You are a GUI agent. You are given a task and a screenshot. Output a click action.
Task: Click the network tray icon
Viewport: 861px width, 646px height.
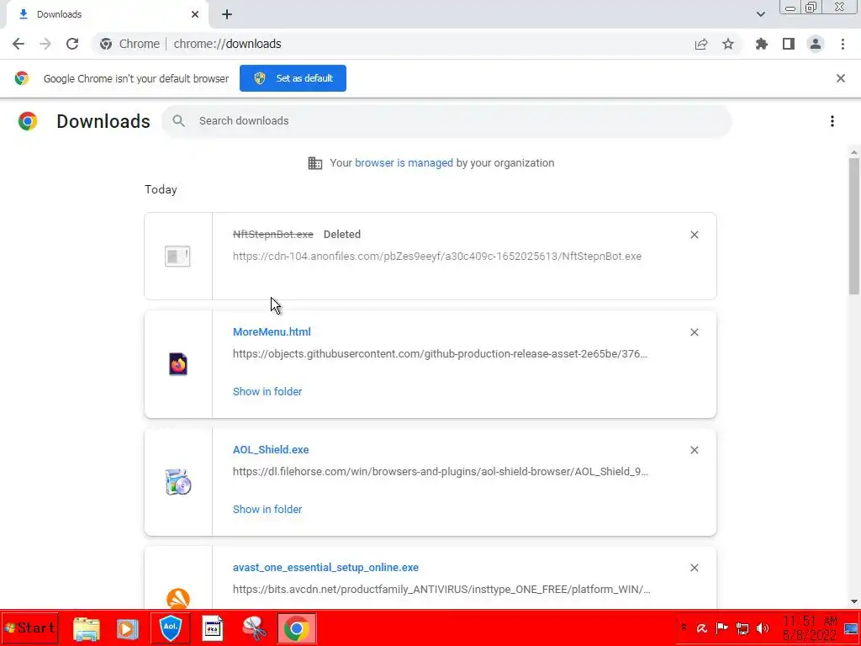click(742, 628)
